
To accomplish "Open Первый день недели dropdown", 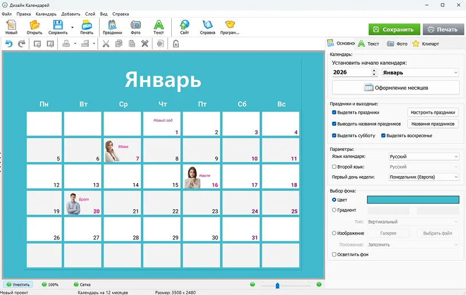I will [x=423, y=177].
